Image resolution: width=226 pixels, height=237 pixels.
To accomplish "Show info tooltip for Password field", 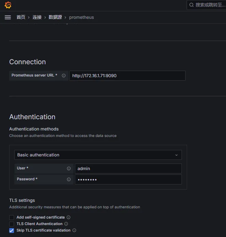I will pos(69,179).
